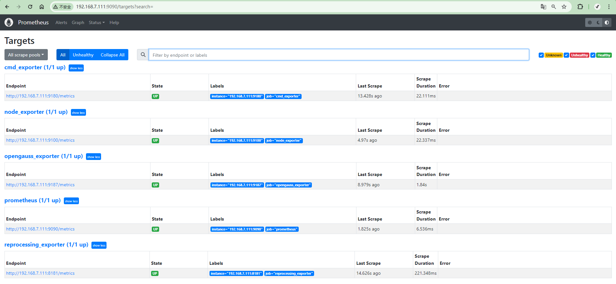Click the 221.348ms scrape duration value
Image resolution: width=616 pixels, height=284 pixels.
point(425,273)
